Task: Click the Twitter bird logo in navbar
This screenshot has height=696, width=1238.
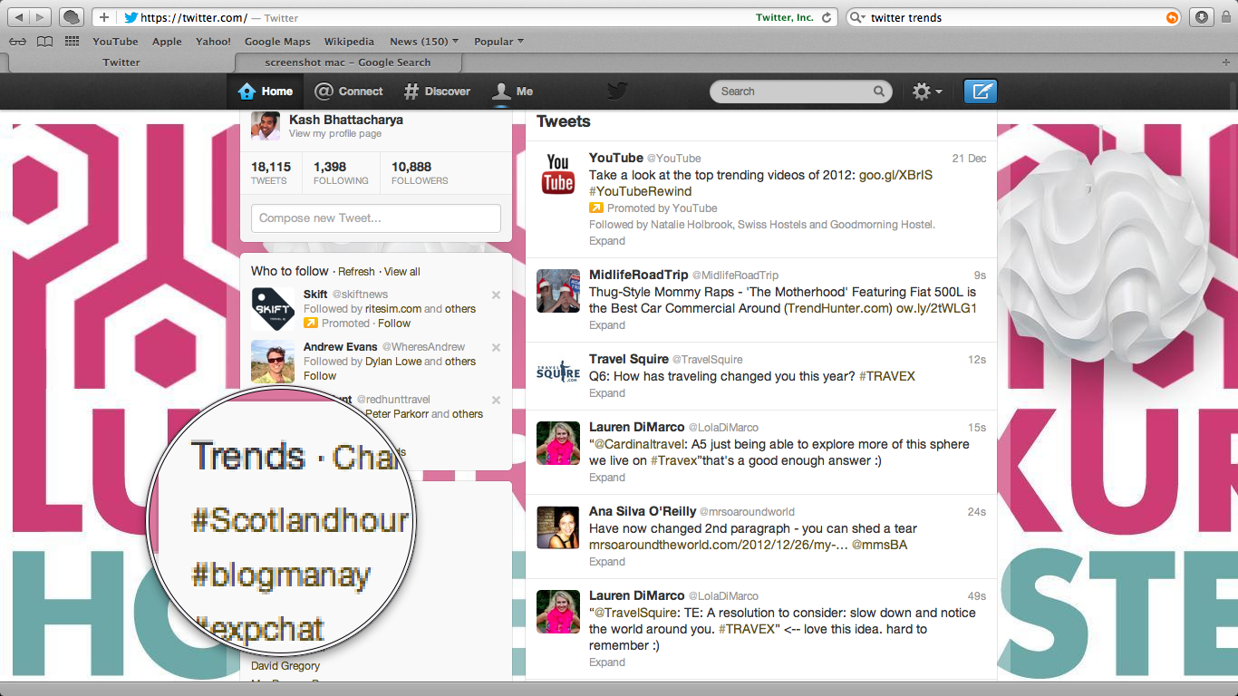Action: 617,91
